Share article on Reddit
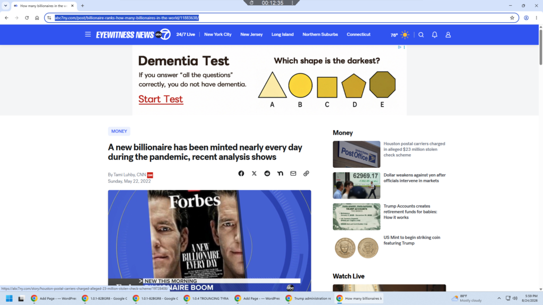Viewport: 543px width, 305px height. click(x=267, y=174)
